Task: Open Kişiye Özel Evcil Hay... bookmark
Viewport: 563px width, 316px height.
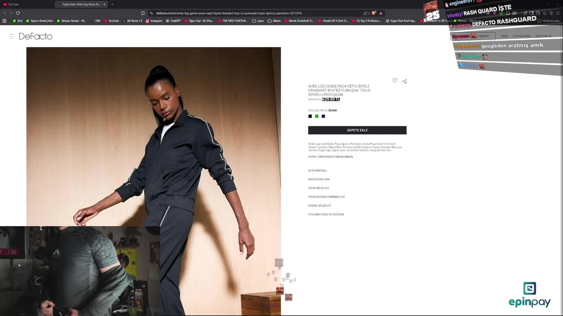Action: 401,21
